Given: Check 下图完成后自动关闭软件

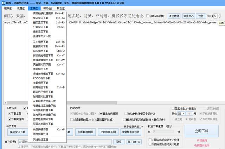Looking at the screenshot, I should click(x=150, y=140).
